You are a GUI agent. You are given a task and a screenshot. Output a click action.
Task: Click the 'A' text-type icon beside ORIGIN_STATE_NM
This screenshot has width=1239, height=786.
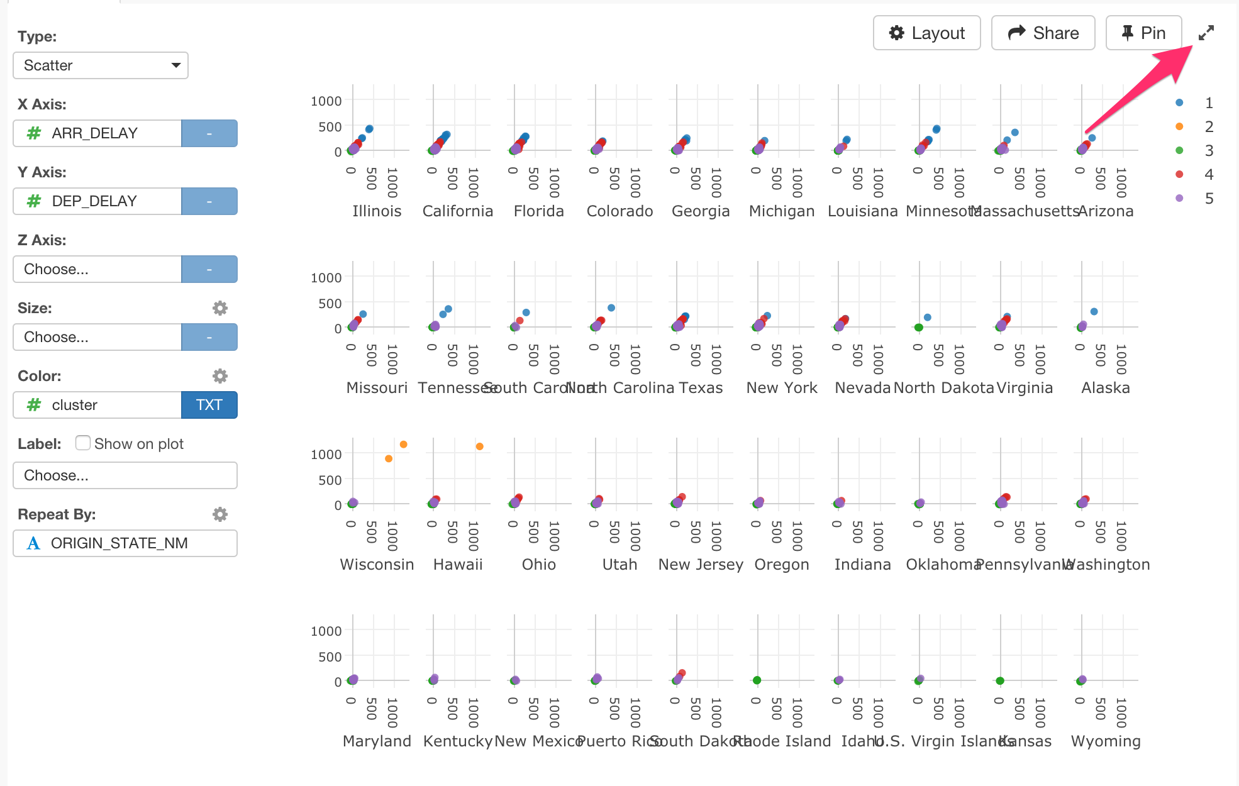click(35, 543)
